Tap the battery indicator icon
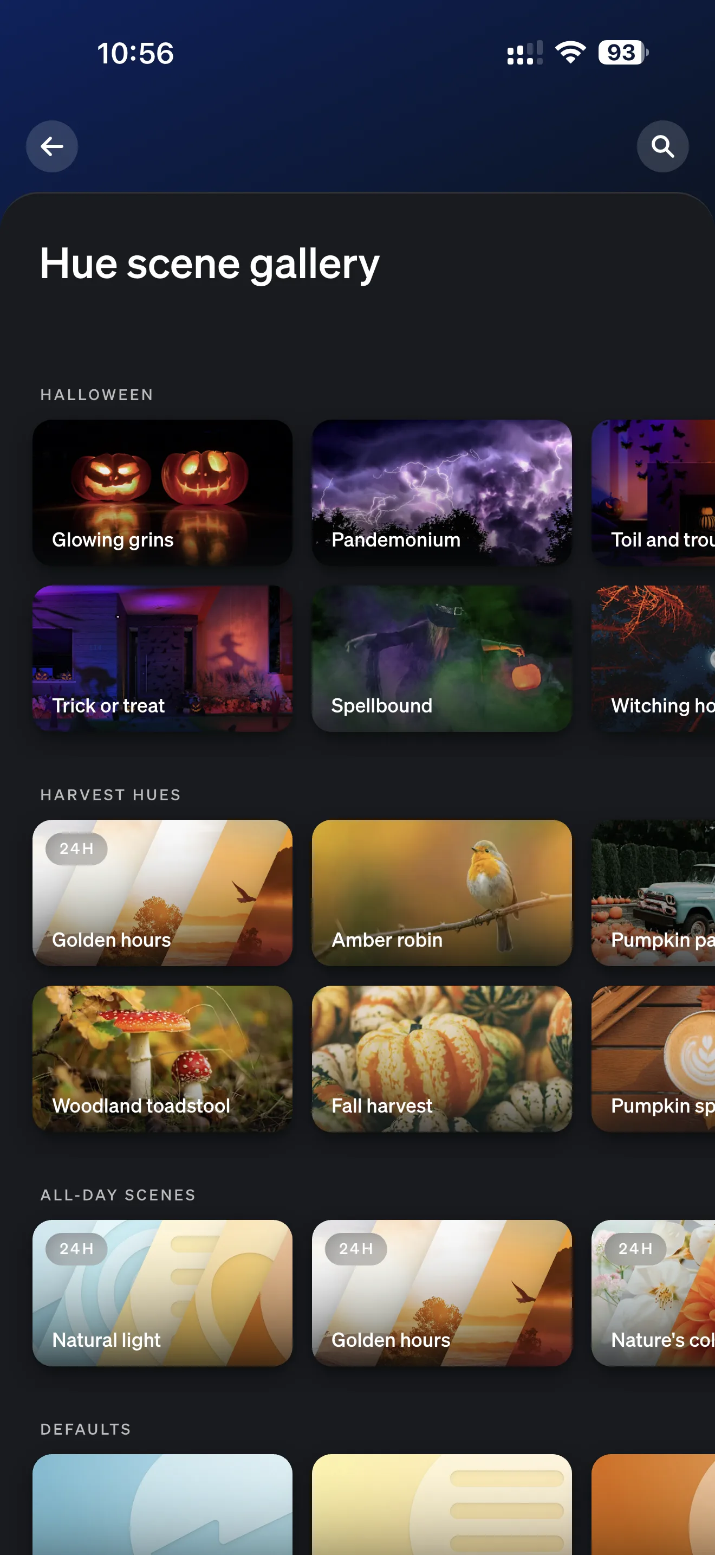The image size is (715, 1555). pyautogui.click(x=623, y=53)
